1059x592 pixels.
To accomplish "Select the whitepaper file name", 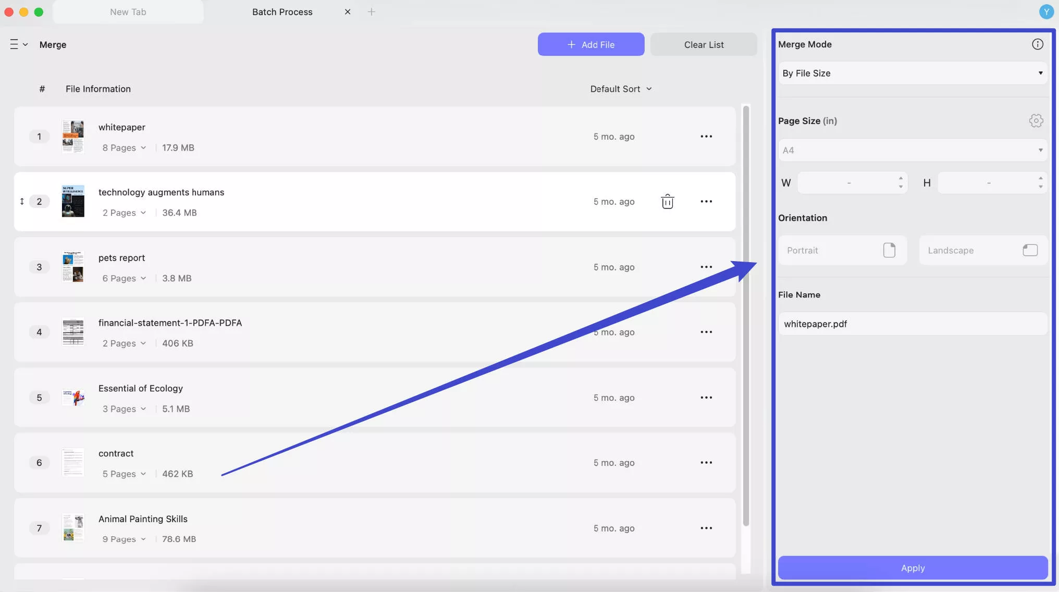I will coord(122,127).
